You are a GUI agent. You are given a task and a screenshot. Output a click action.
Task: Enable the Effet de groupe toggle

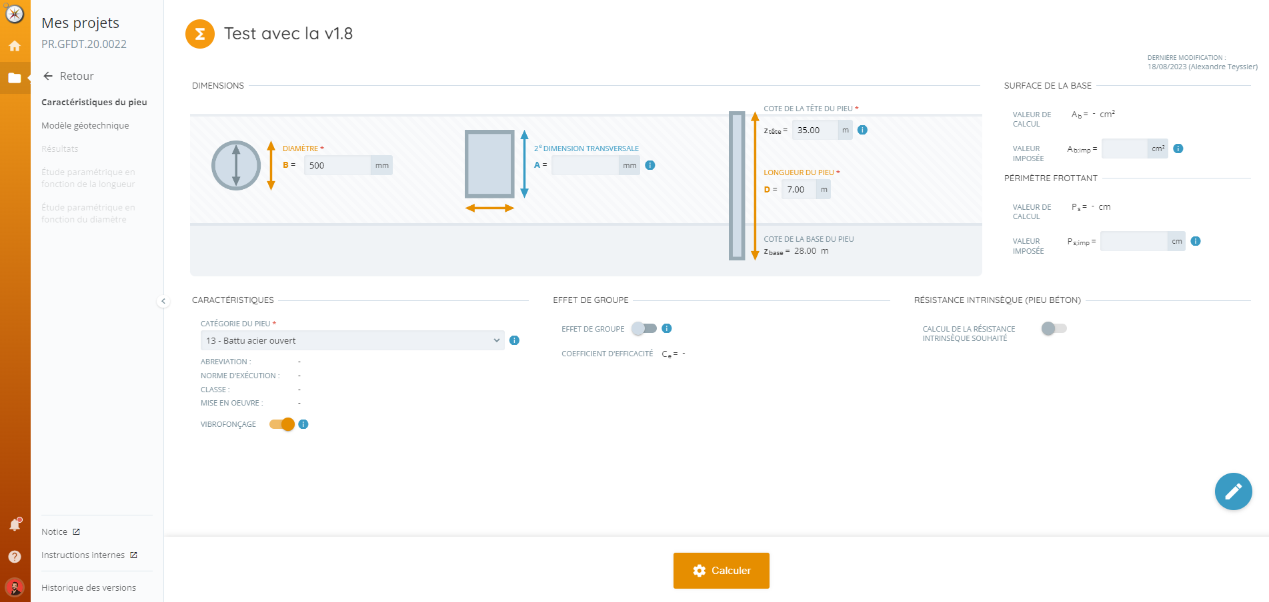(x=644, y=328)
